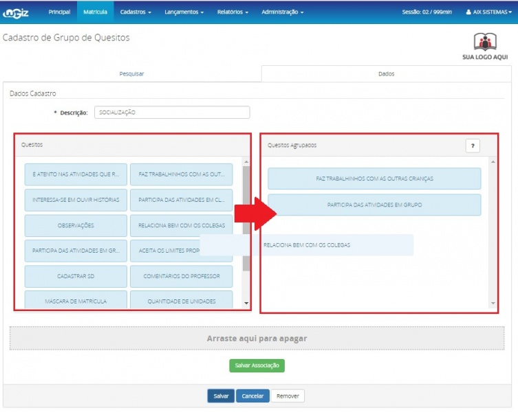
Task: Select the Matrícula menu item
Action: click(95, 12)
